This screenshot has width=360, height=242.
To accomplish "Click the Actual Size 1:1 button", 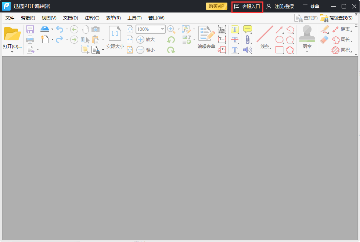I will (115, 37).
